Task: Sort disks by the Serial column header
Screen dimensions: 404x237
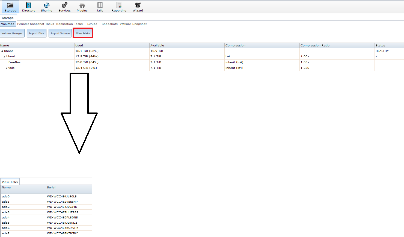Action: point(69,189)
